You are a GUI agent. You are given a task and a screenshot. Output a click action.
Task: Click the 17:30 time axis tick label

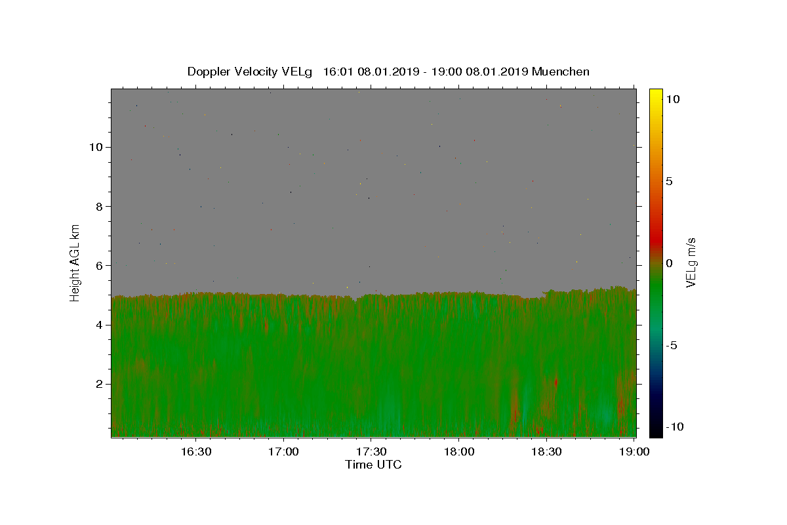371,451
